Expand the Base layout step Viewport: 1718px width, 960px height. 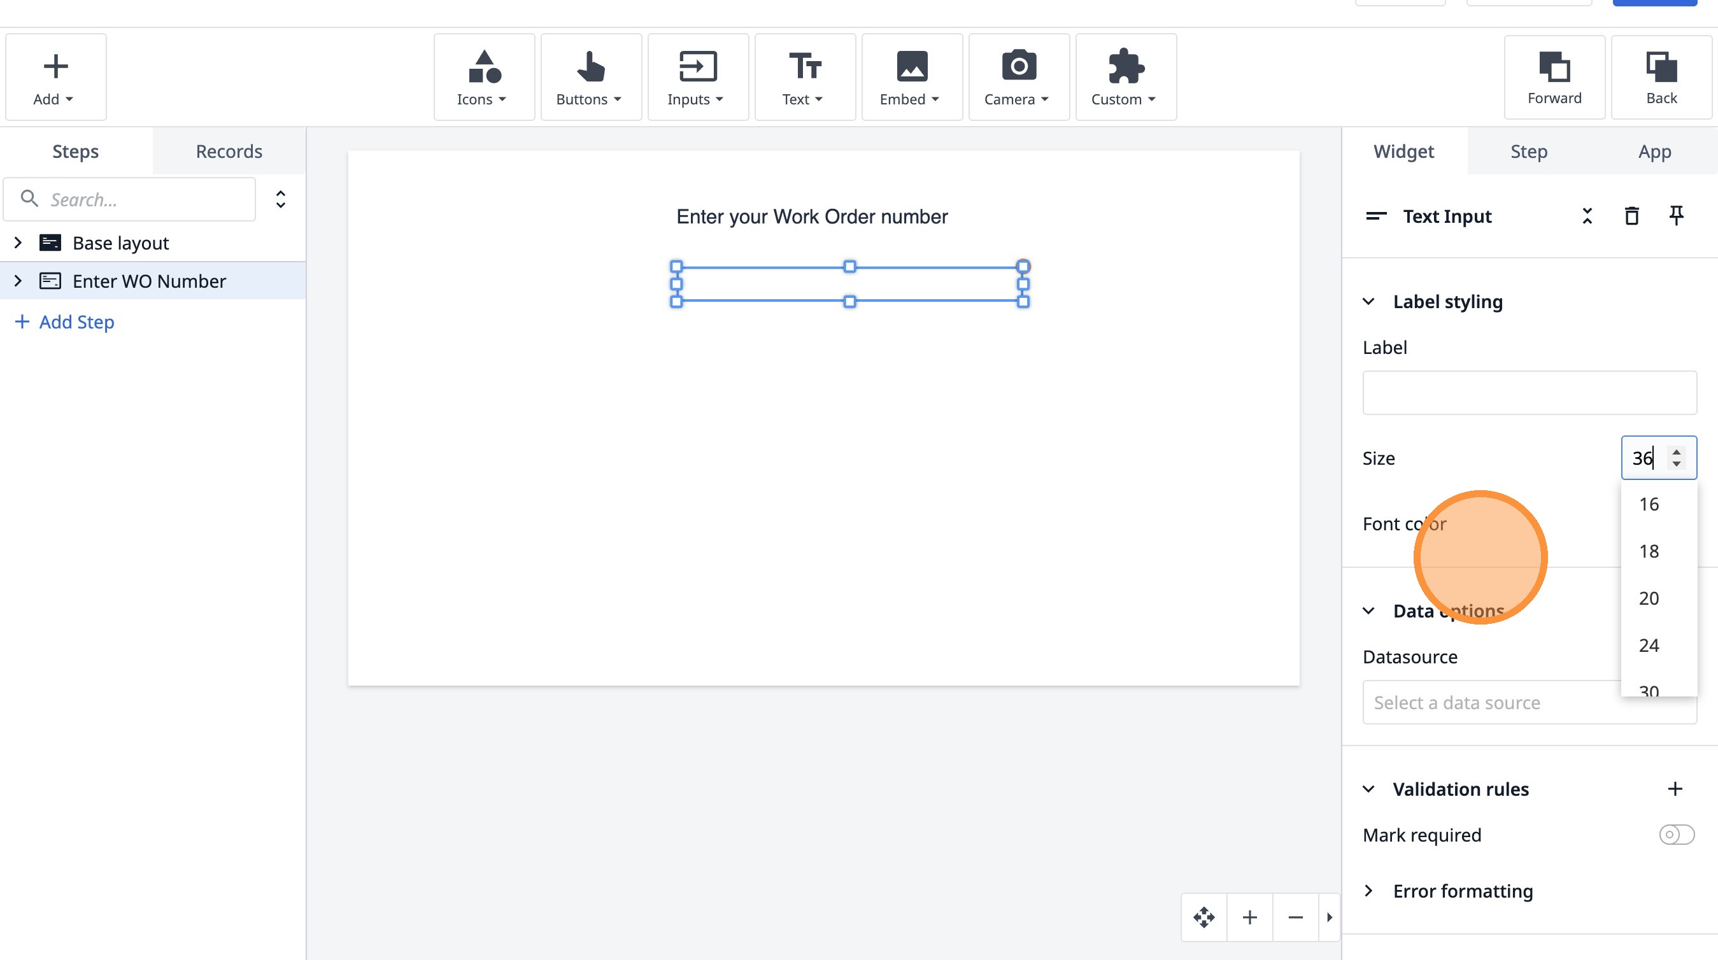click(x=18, y=243)
